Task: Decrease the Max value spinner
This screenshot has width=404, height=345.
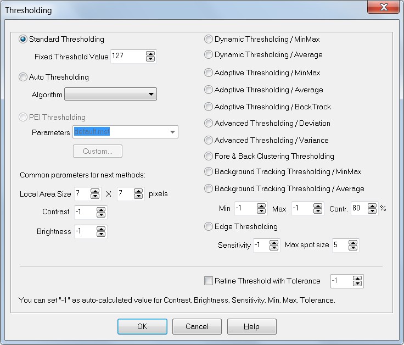Action: [318, 211]
